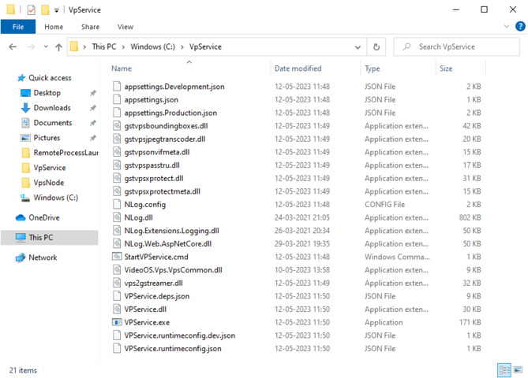Select the StartVPService.cmd file icon
The width and height of the screenshot is (528, 378).
click(x=117, y=257)
